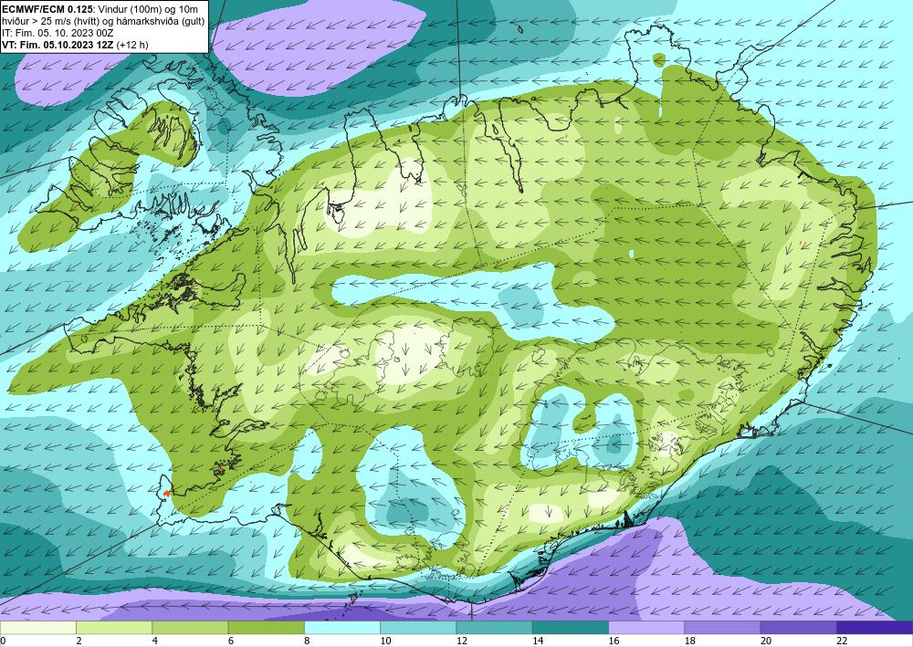This screenshot has width=913, height=647.
Task: Click the '8' label on the scale
Action: pos(307,641)
